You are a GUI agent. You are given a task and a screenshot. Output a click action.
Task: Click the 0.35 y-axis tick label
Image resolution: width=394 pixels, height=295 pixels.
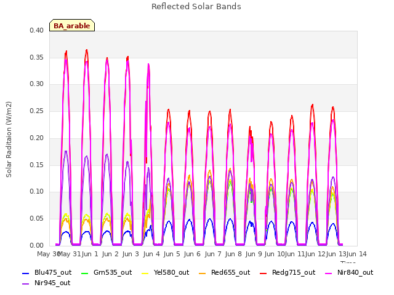point(37,57)
